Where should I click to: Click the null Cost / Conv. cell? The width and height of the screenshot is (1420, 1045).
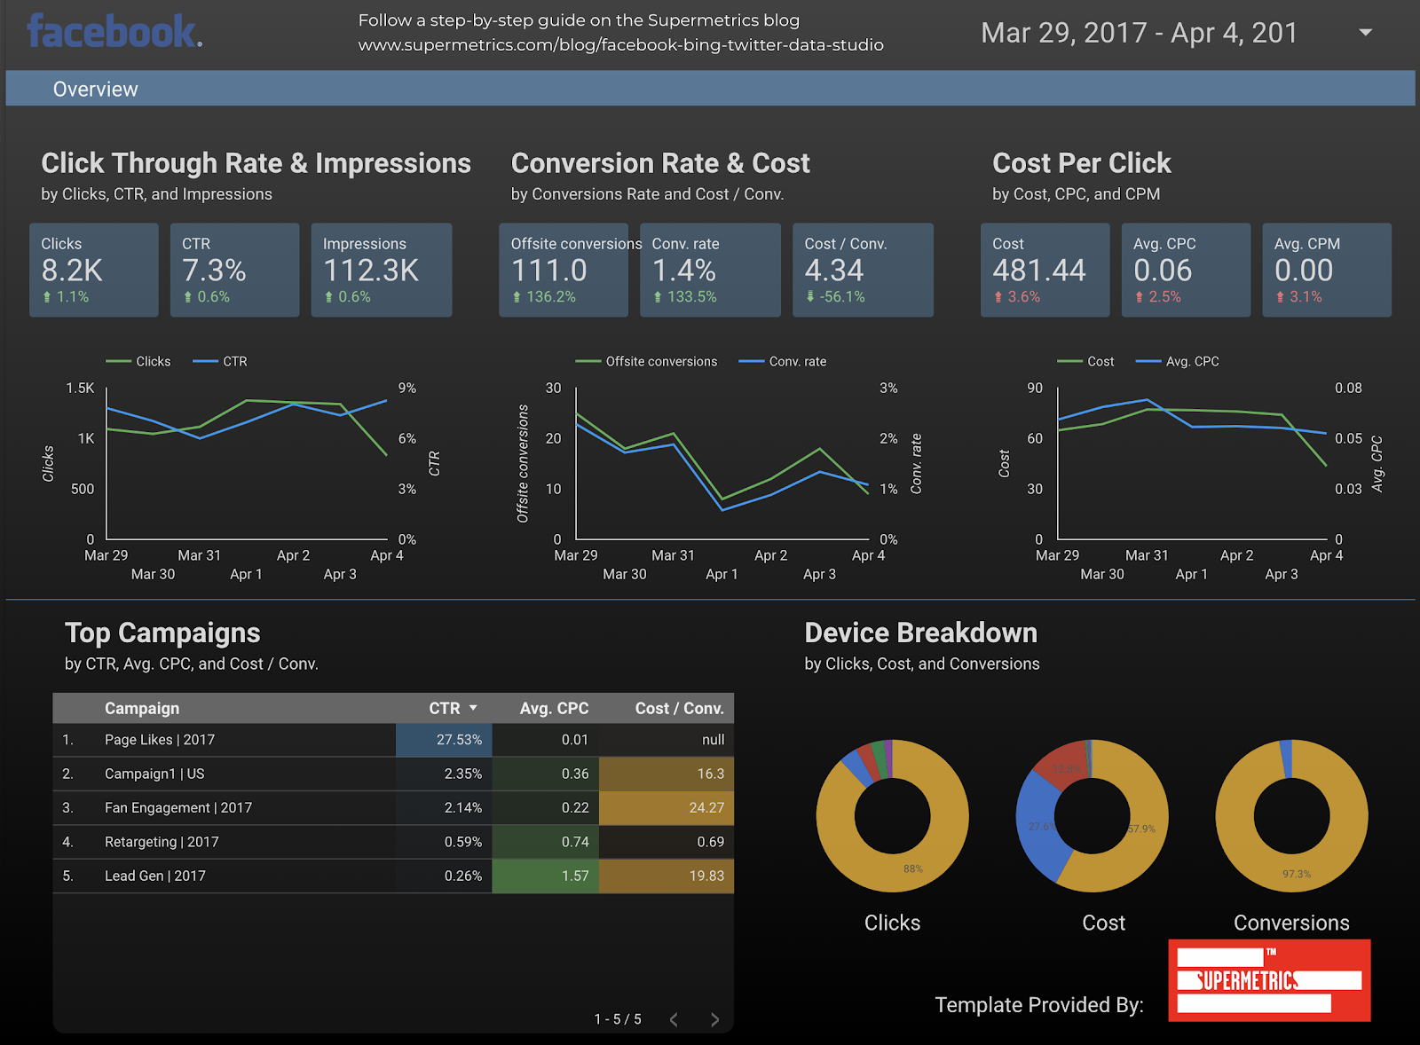(x=667, y=740)
